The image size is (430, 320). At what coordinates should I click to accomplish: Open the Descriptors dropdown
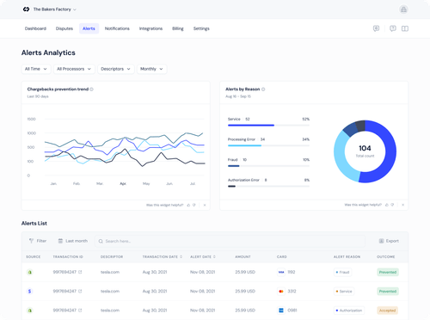(115, 69)
